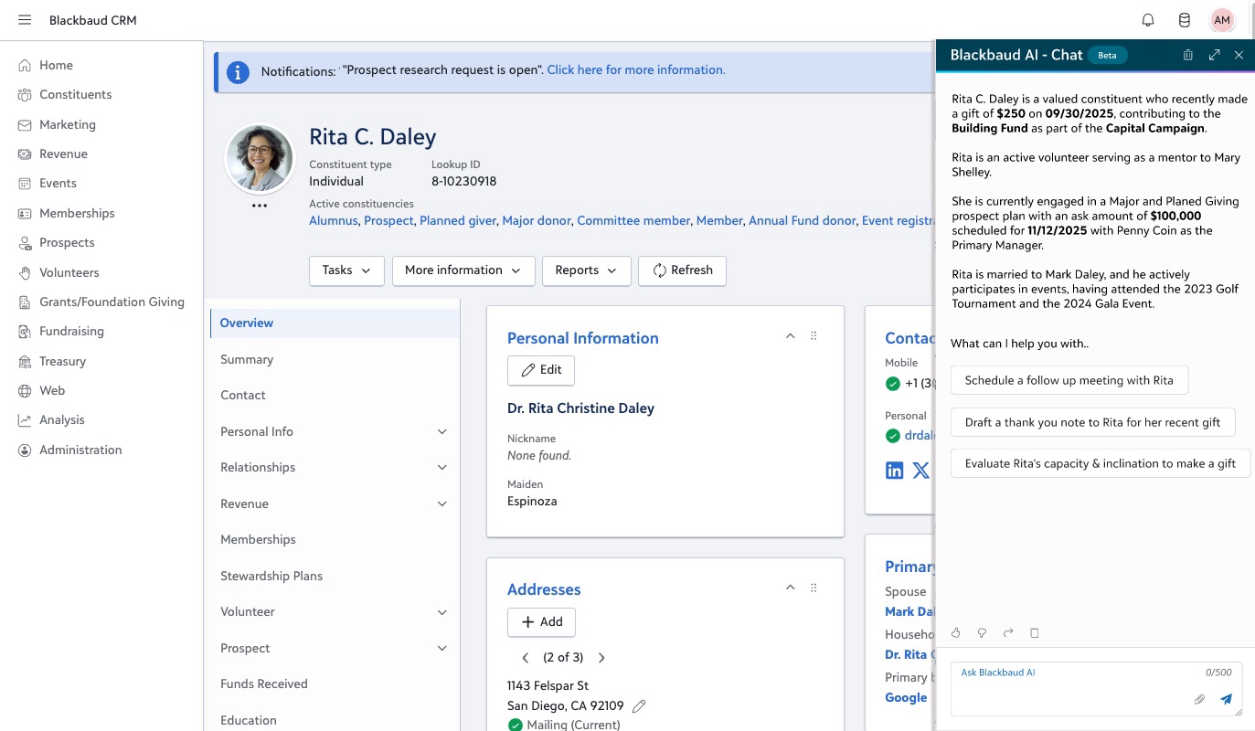
Task: Open the Tasks dropdown
Action: coord(346,270)
